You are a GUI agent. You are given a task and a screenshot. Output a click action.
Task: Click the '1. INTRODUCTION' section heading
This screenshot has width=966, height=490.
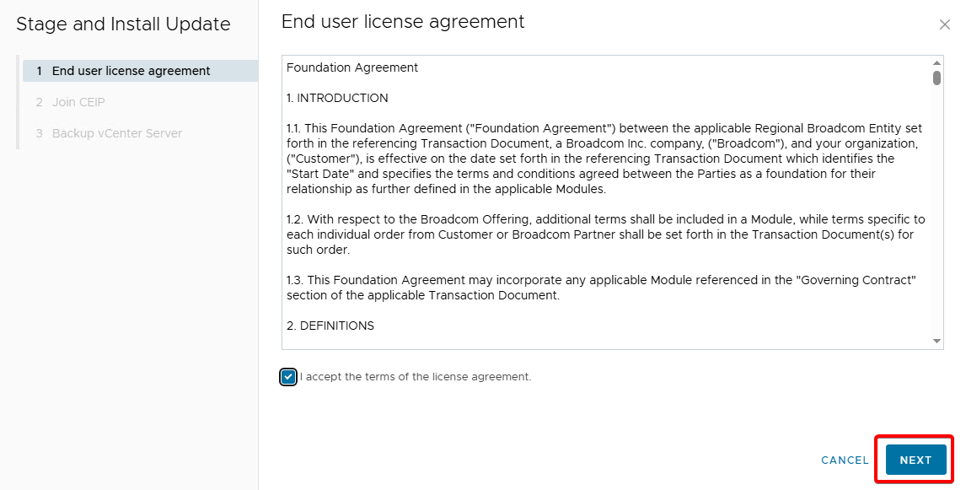pyautogui.click(x=337, y=98)
